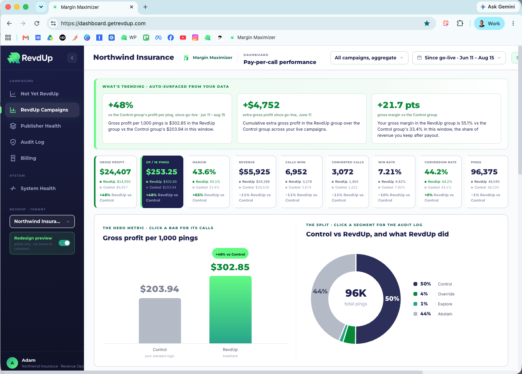Collapse the RevdUp sidebar with chevron button
This screenshot has width=522, height=374.
coord(72,58)
